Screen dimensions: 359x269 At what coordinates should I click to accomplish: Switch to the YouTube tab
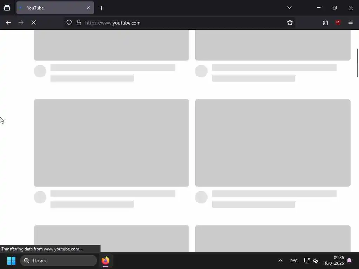pos(55,8)
